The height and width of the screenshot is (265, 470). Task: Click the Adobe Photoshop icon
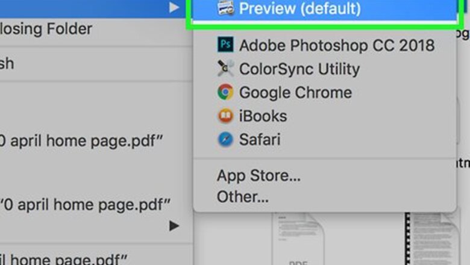[226, 45]
